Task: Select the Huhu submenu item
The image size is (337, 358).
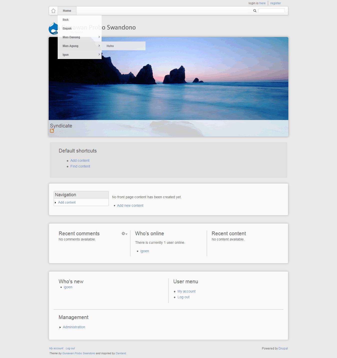Action: click(x=123, y=46)
